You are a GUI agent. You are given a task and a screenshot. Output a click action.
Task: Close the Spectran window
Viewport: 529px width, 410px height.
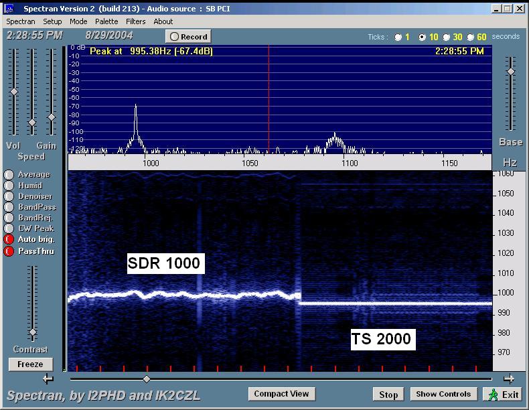(520, 9)
